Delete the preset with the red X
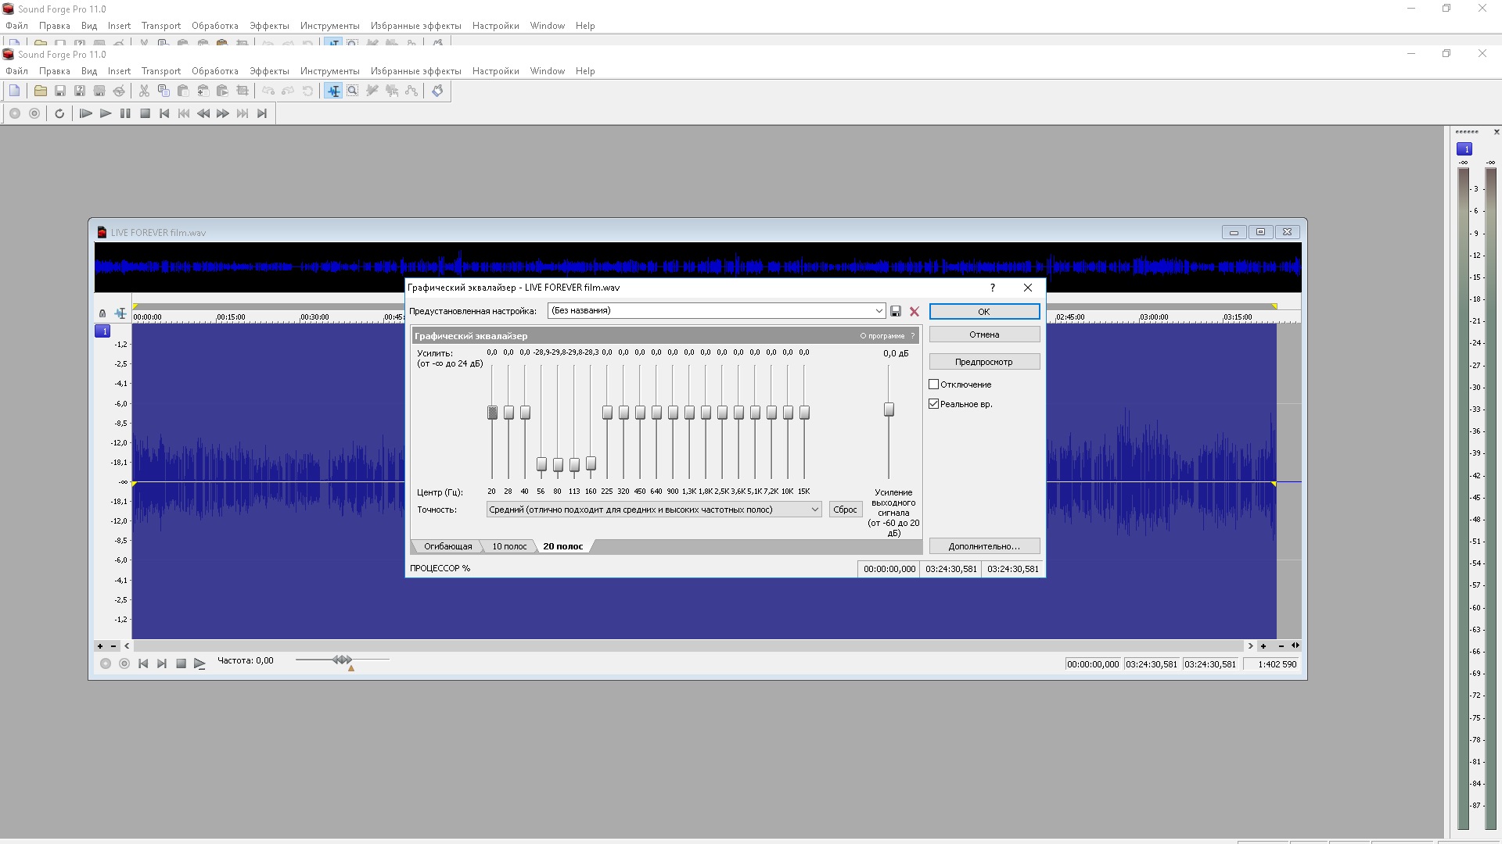Screen dimensions: 1502x844 point(914,311)
